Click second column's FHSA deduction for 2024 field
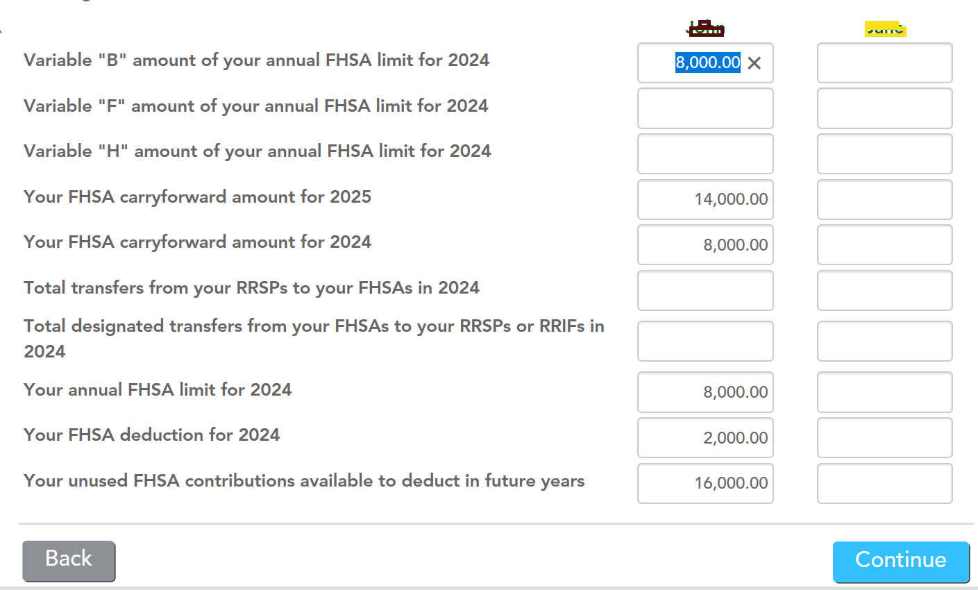978x590 pixels. 884,438
